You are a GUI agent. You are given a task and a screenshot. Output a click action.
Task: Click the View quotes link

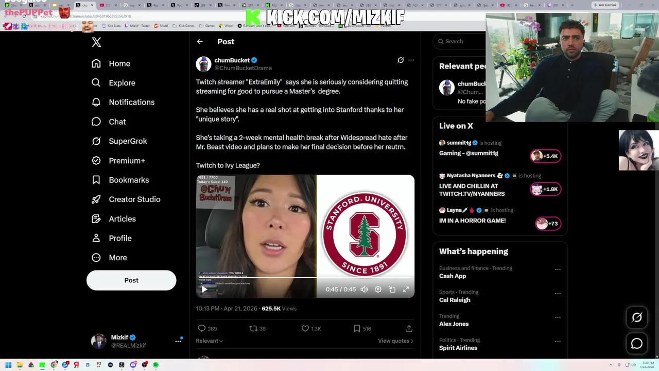(x=395, y=341)
